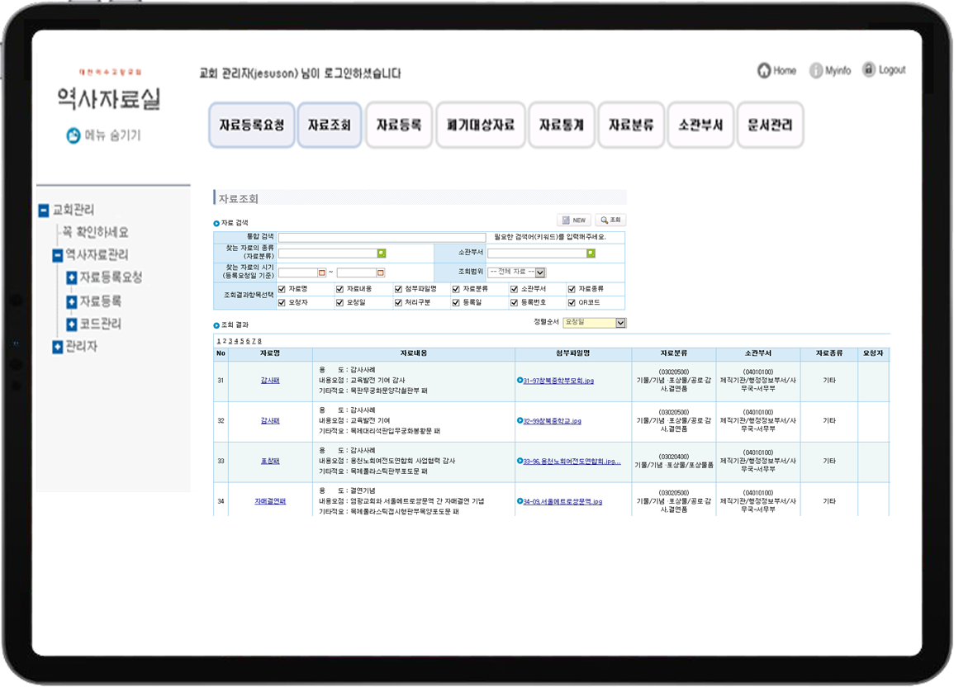Click the Home icon in the header
Image resolution: width=954 pixels, height=687 pixels.
tap(764, 71)
